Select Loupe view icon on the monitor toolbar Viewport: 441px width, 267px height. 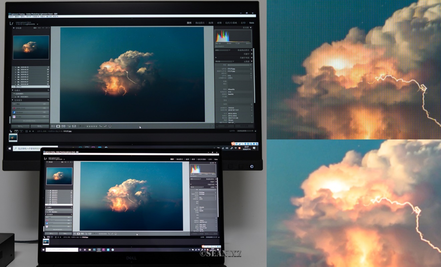click(58, 126)
